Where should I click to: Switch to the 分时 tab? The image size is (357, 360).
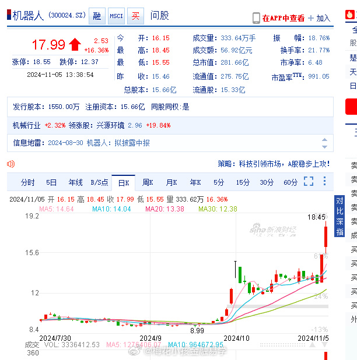click(27, 182)
